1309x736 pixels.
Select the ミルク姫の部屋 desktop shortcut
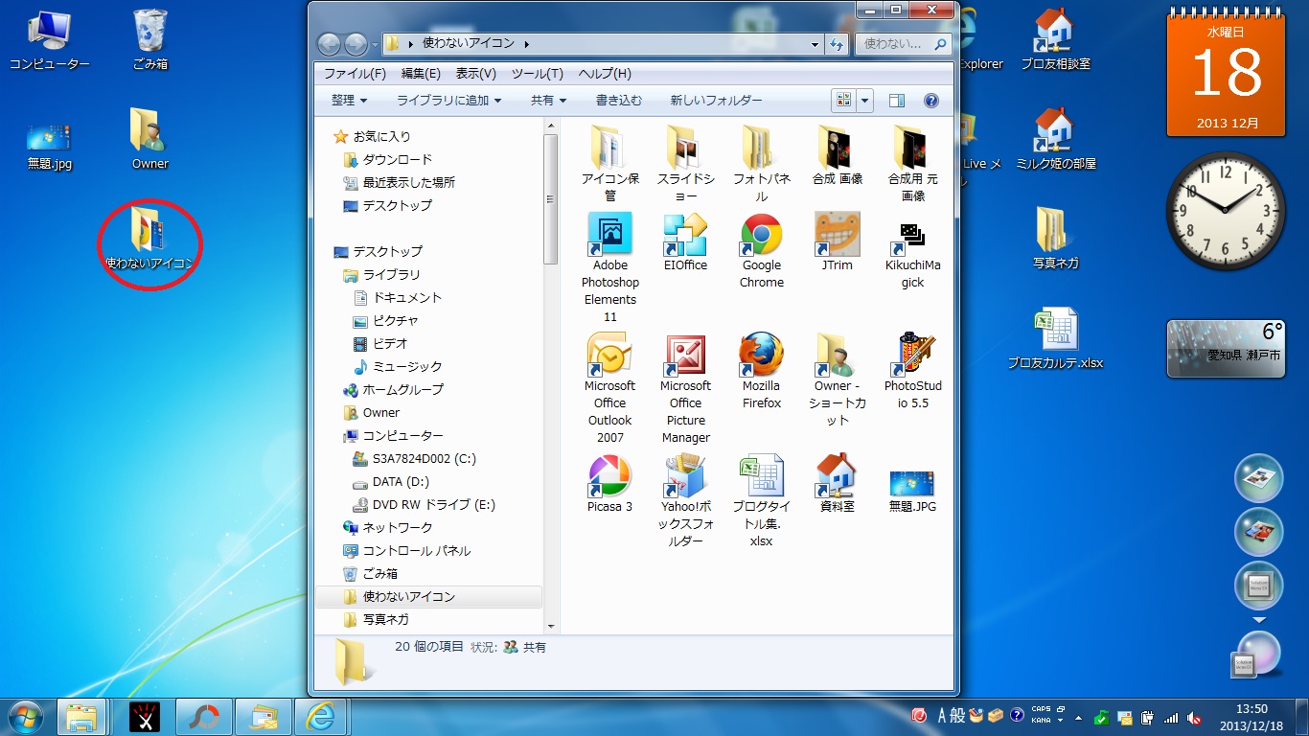tap(1055, 139)
